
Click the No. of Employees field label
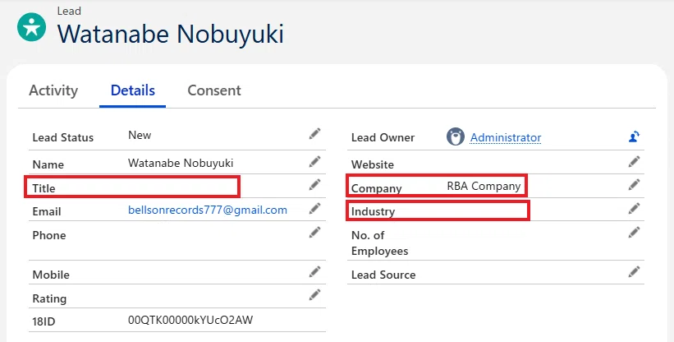(x=379, y=243)
